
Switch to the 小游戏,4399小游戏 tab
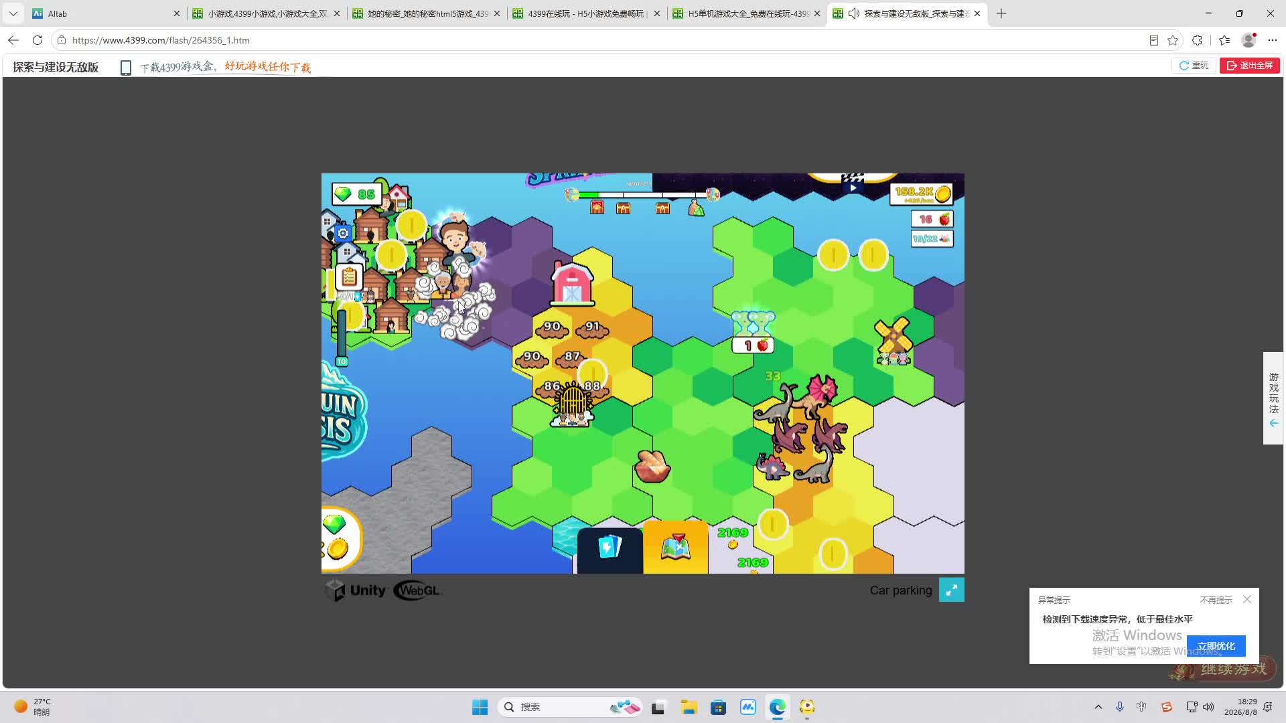(x=267, y=13)
